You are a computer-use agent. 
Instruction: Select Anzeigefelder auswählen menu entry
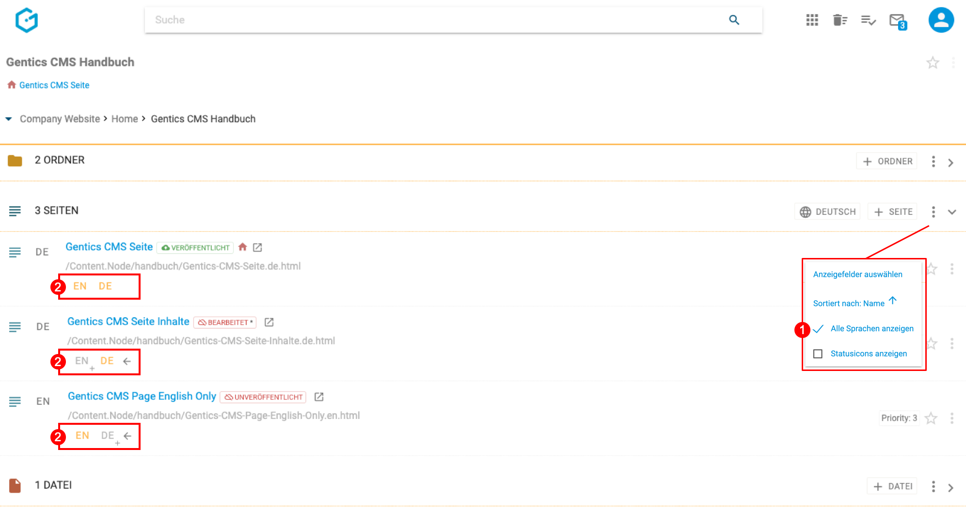coord(857,274)
